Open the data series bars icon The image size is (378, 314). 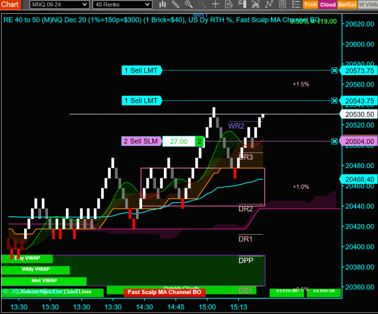point(256,4)
